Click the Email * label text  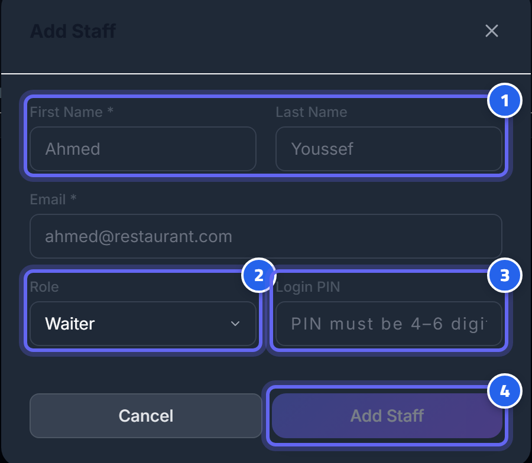pos(53,199)
